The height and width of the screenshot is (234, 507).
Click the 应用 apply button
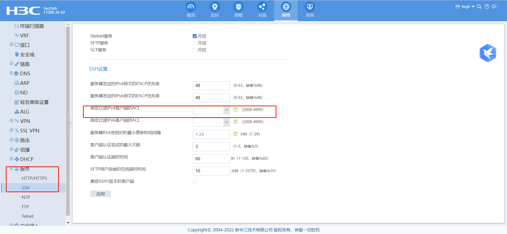100,194
